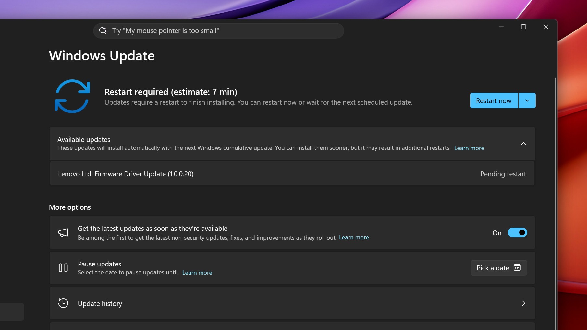This screenshot has width=587, height=330.
Task: Click the Windows Update page title
Action: click(102, 56)
